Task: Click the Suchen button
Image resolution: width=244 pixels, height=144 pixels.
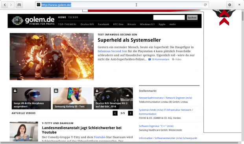Action: coord(192,18)
